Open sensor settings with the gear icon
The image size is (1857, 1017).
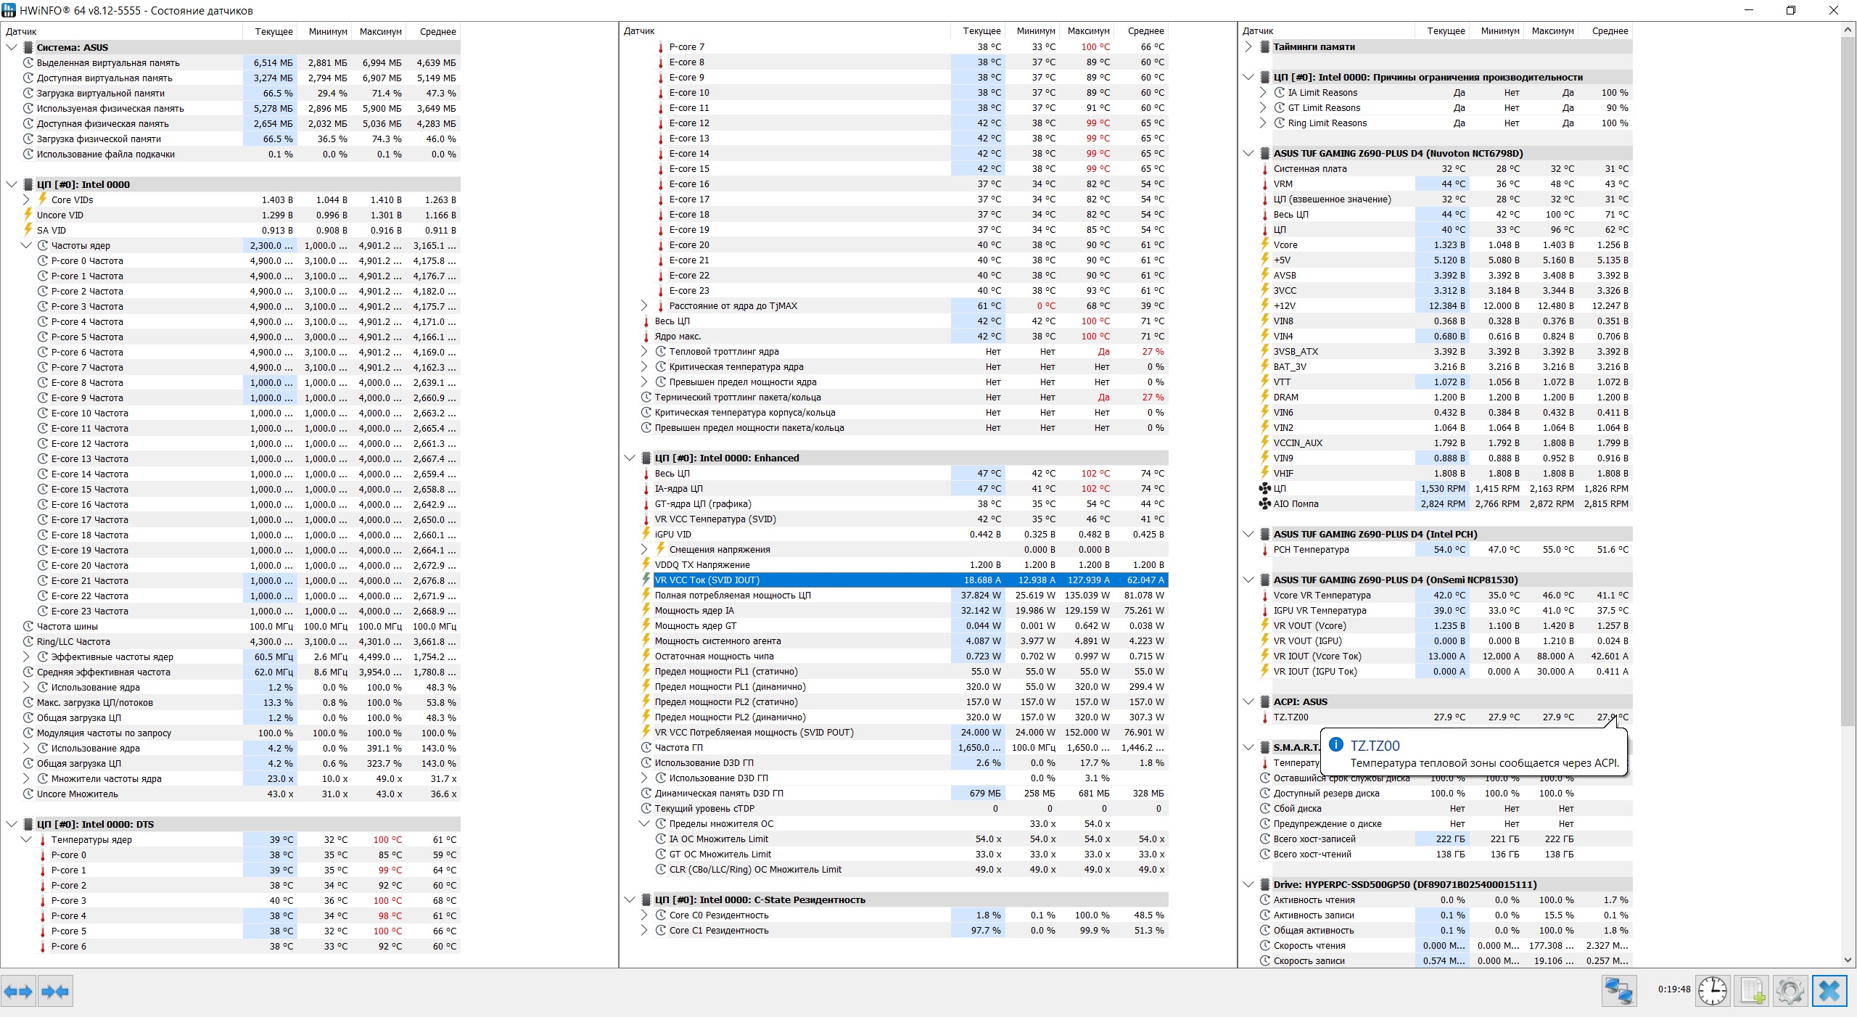(x=1790, y=991)
